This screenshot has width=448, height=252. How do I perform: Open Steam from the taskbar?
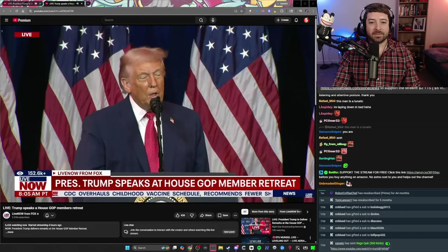pos(228,248)
